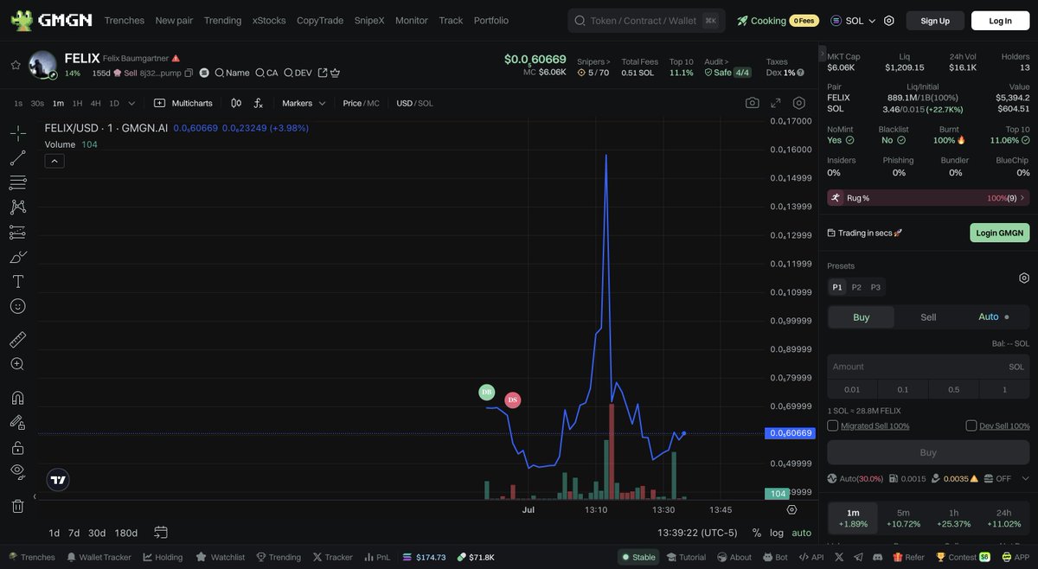Select the brush drawing tool
Screen dimensions: 1038x569
coord(17,257)
